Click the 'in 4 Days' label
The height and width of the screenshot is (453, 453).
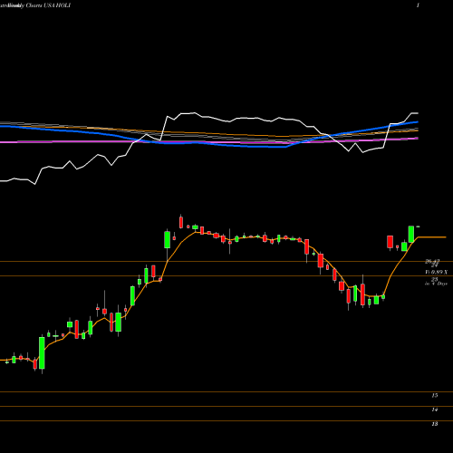(x=436, y=284)
